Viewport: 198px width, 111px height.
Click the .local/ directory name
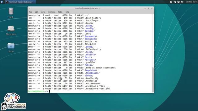tap(89, 52)
